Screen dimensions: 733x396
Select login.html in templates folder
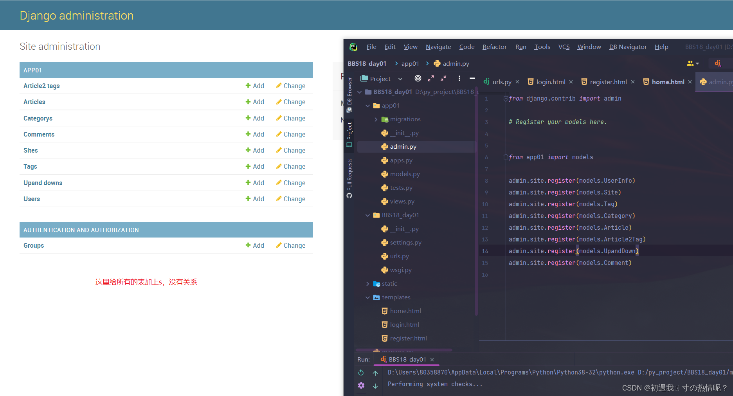point(404,325)
